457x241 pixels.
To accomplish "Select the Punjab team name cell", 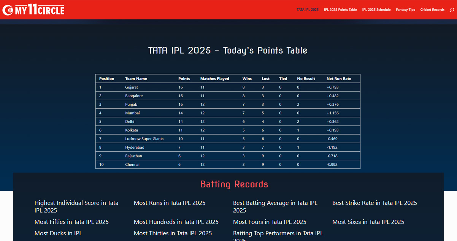I will (x=131, y=105).
